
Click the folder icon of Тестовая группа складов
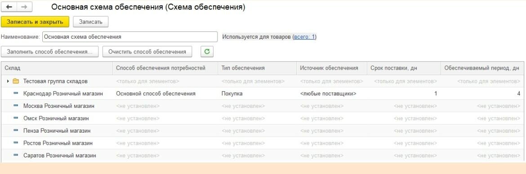click(x=16, y=81)
